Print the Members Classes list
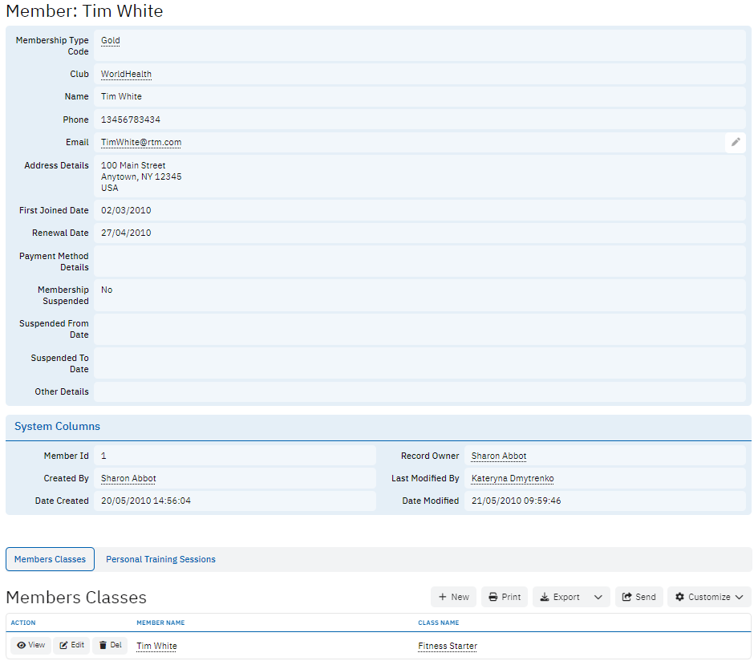 click(x=505, y=597)
